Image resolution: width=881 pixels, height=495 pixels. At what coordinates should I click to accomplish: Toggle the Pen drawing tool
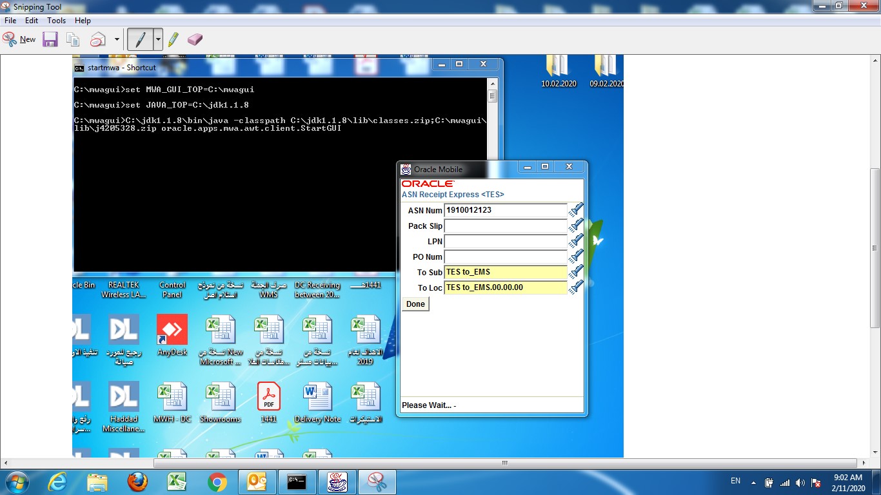tap(139, 39)
